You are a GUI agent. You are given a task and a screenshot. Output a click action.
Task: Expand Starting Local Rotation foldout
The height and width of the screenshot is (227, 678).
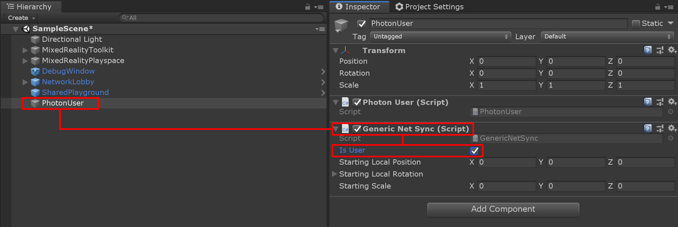point(334,174)
